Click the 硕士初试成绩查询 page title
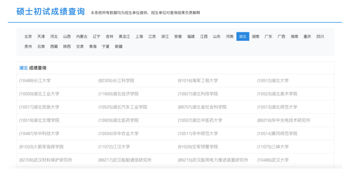This screenshot has width=347, height=176. click(x=51, y=12)
